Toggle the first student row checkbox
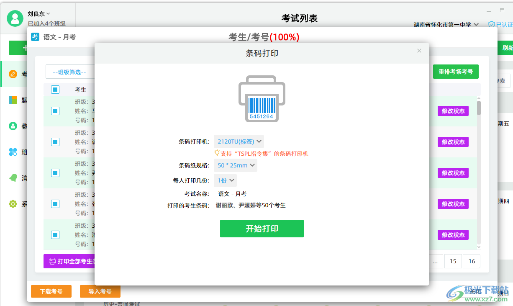This screenshot has width=513, height=306. pyautogui.click(x=55, y=111)
